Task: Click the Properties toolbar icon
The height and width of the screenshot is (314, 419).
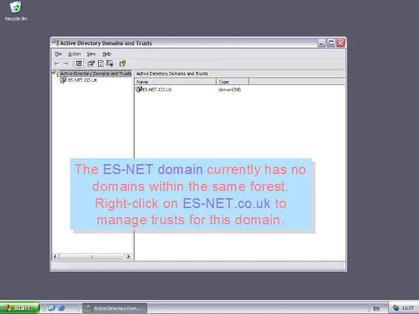Action: pos(91,63)
